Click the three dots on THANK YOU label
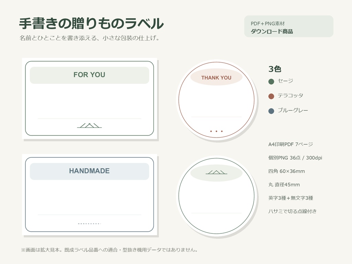The width and height of the screenshot is (352, 264). tap(217, 131)
